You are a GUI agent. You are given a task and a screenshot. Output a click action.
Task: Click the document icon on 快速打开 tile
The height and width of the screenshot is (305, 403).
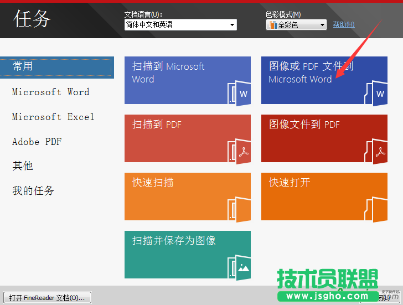(376, 209)
